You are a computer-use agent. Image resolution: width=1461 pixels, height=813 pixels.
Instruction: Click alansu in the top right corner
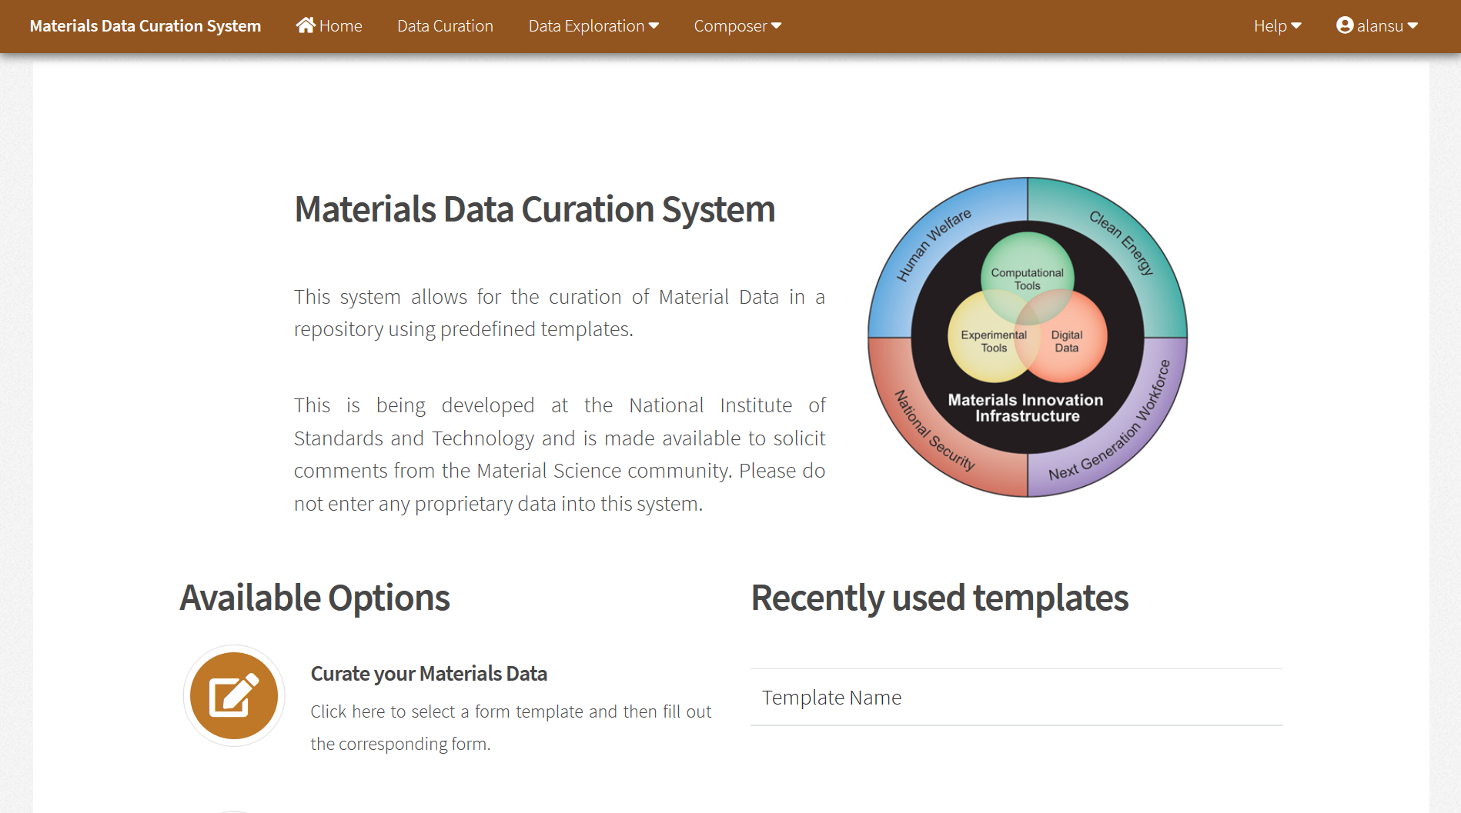click(x=1382, y=25)
